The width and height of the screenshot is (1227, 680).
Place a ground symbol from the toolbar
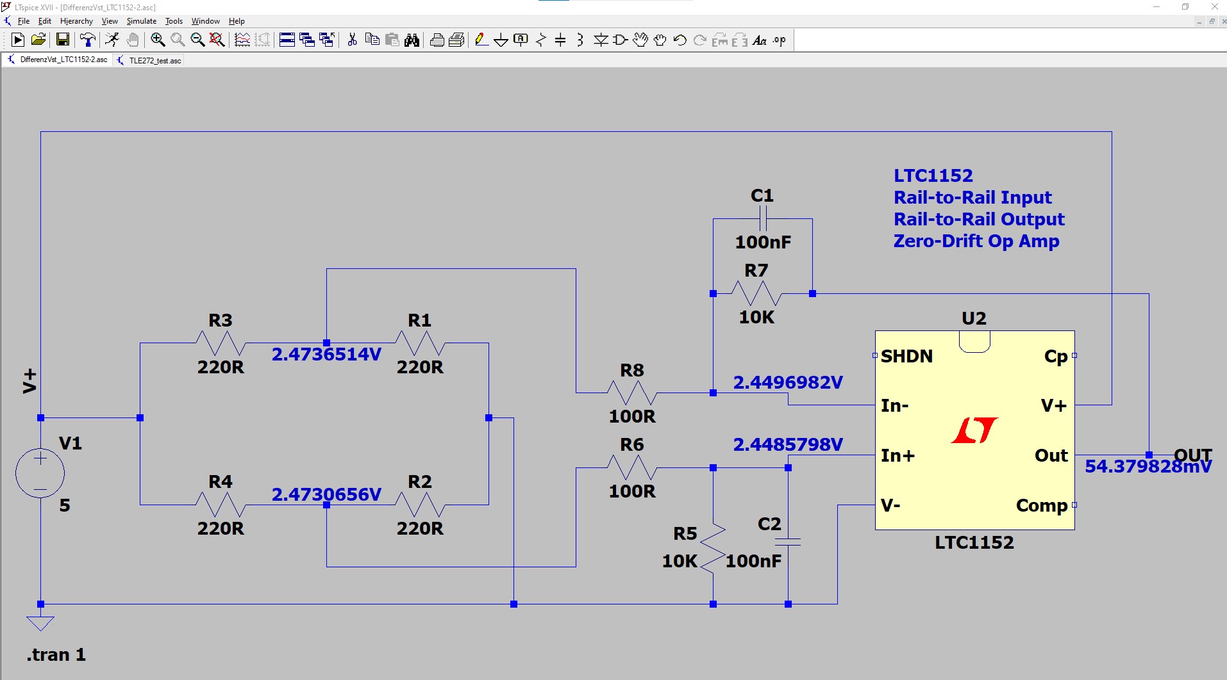[501, 40]
